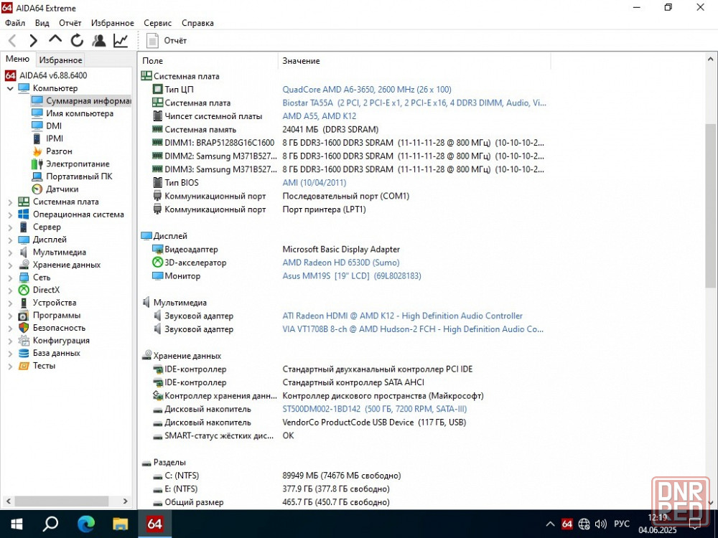The image size is (718, 538).
Task: Open the Отчёт menu in menu bar
Action: (x=70, y=23)
